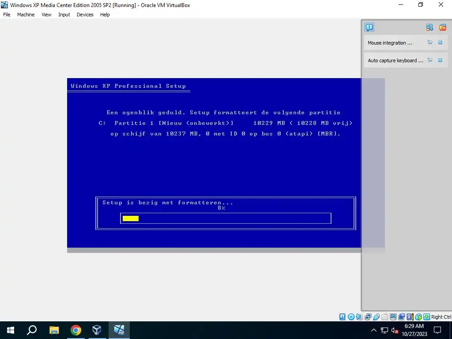Delete all notifications with the red-X icon

(442, 27)
